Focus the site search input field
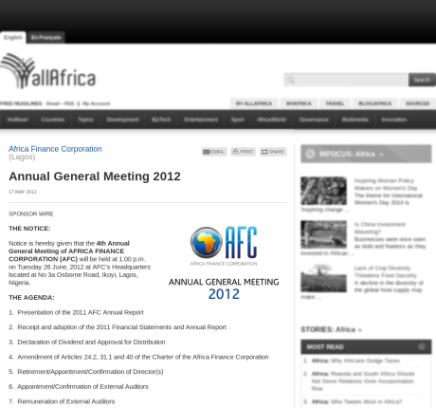The width and height of the screenshot is (436, 408). point(346,80)
